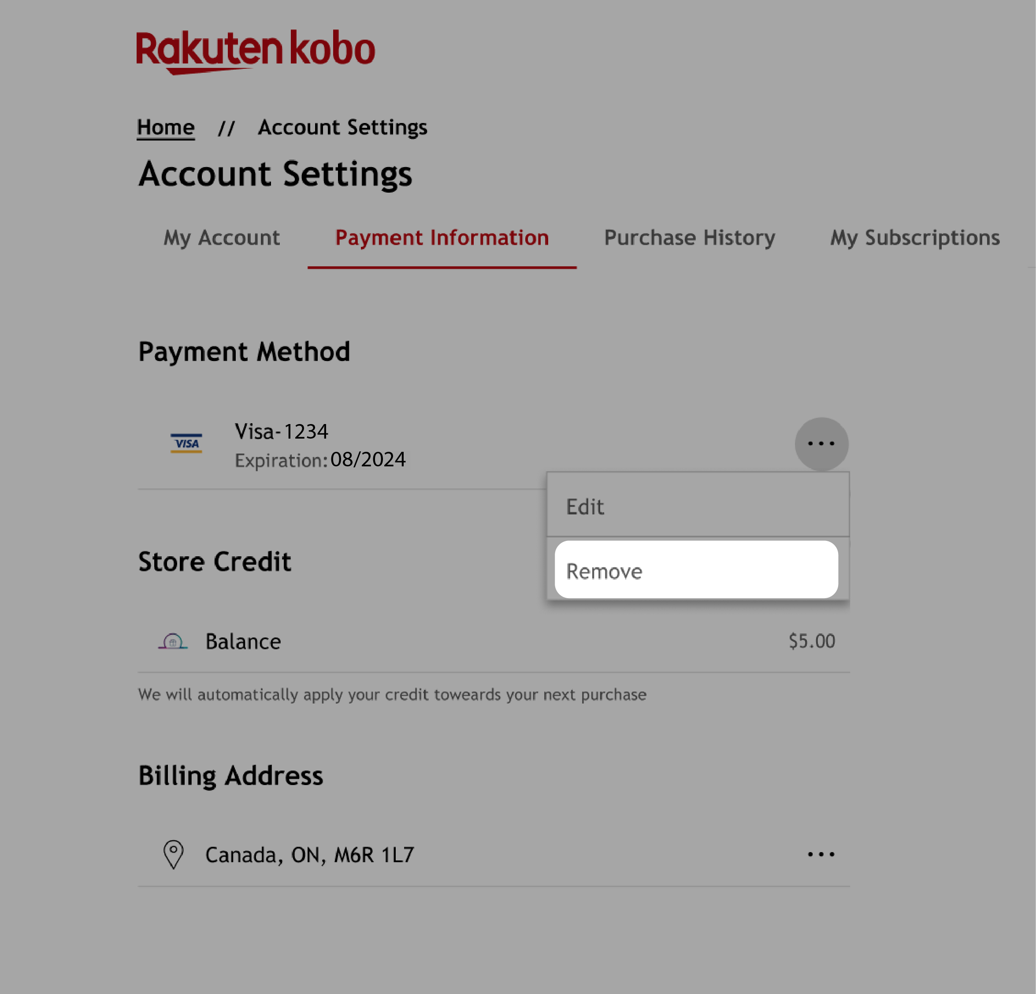This screenshot has height=994, width=1036.
Task: Click the three-dot menu for billing address
Action: [x=821, y=853]
